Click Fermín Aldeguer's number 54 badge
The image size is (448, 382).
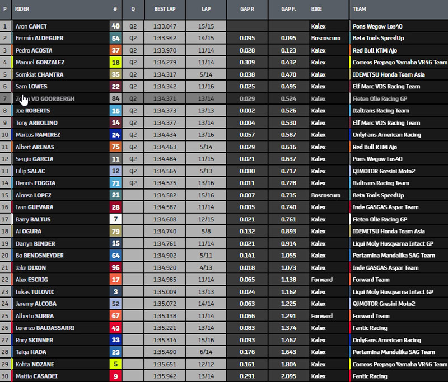[x=115, y=38]
